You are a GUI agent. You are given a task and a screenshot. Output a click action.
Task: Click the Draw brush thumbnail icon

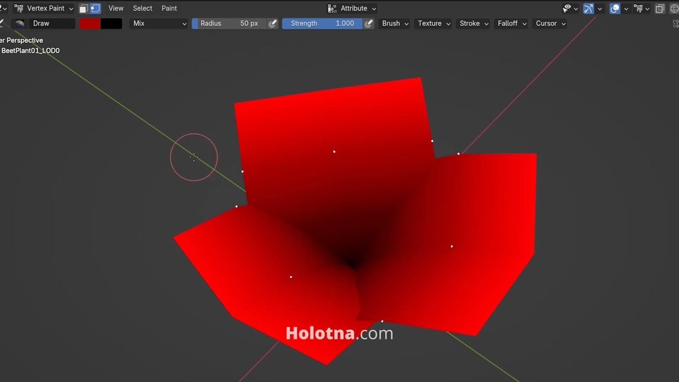(x=20, y=23)
